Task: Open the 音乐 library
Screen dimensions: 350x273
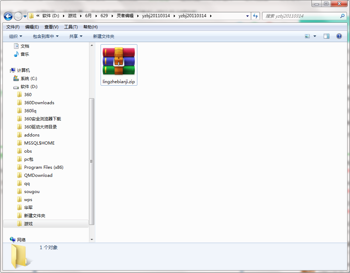Action: [21, 54]
